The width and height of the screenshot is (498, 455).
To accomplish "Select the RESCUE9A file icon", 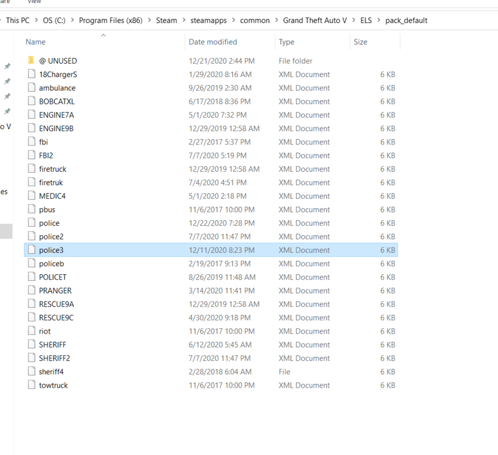I will point(31,304).
